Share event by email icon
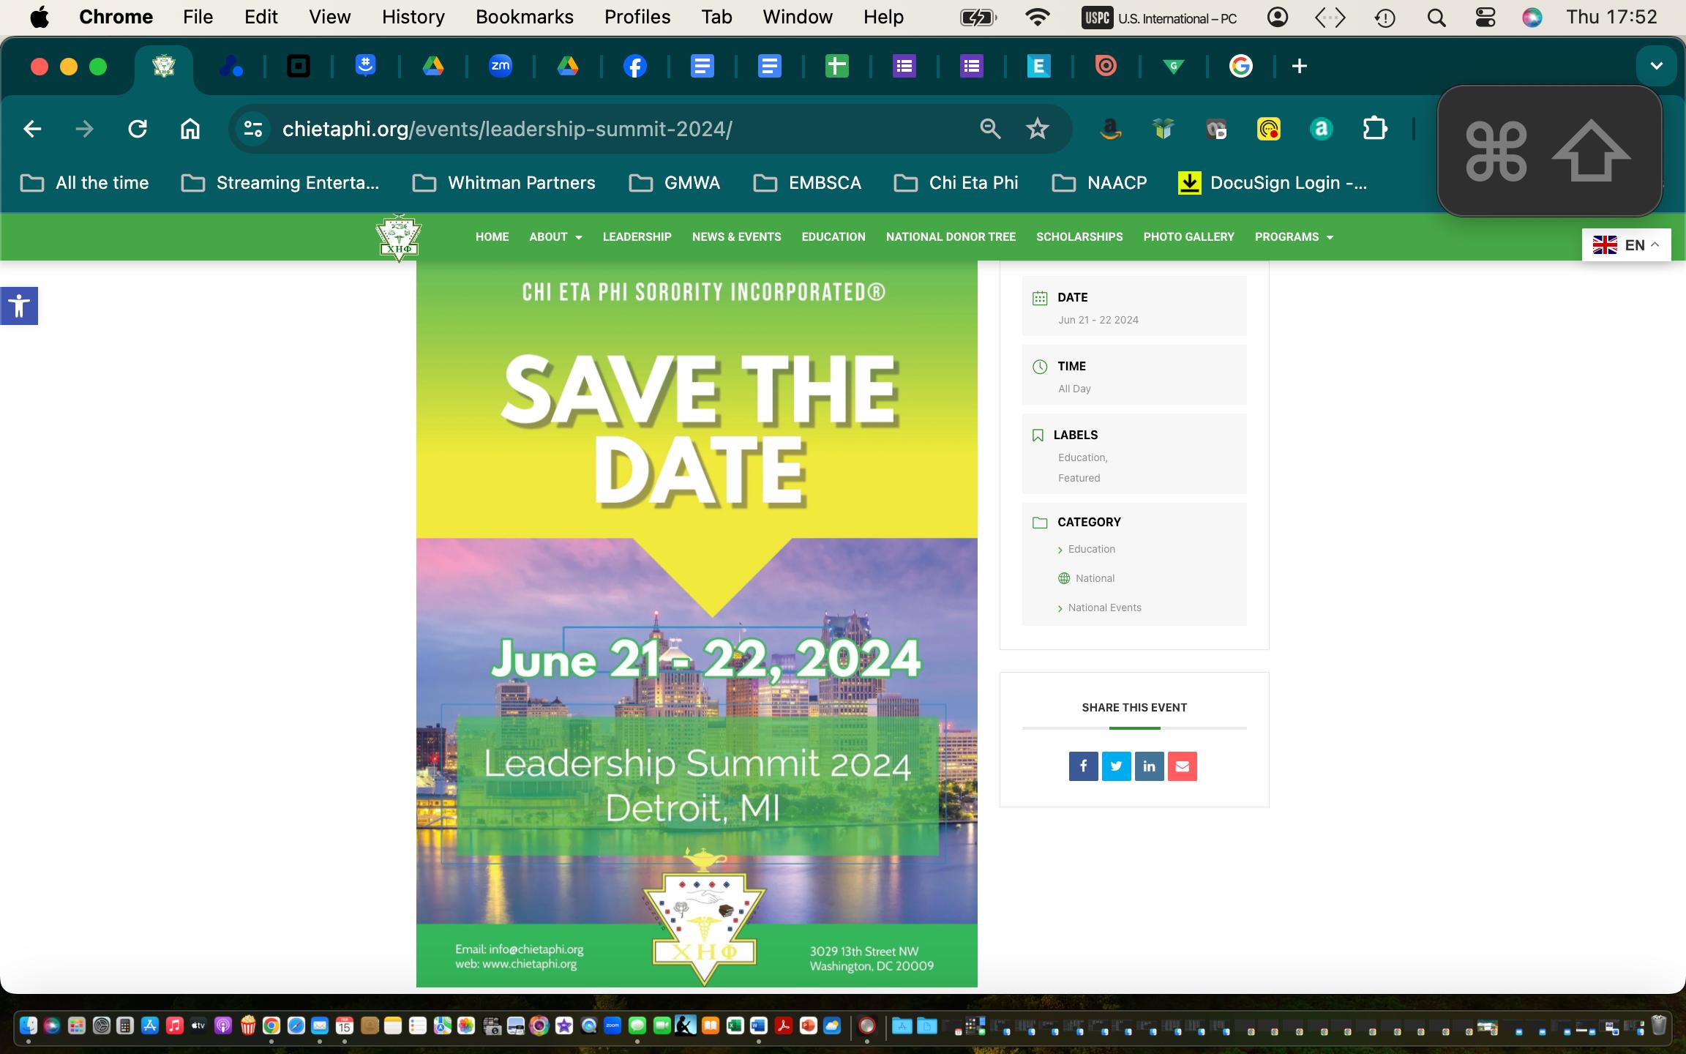Screen dimensions: 1686x1054 pyautogui.click(x=1182, y=766)
